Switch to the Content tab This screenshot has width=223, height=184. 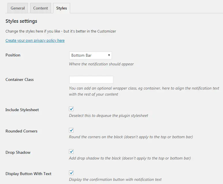(x=41, y=8)
